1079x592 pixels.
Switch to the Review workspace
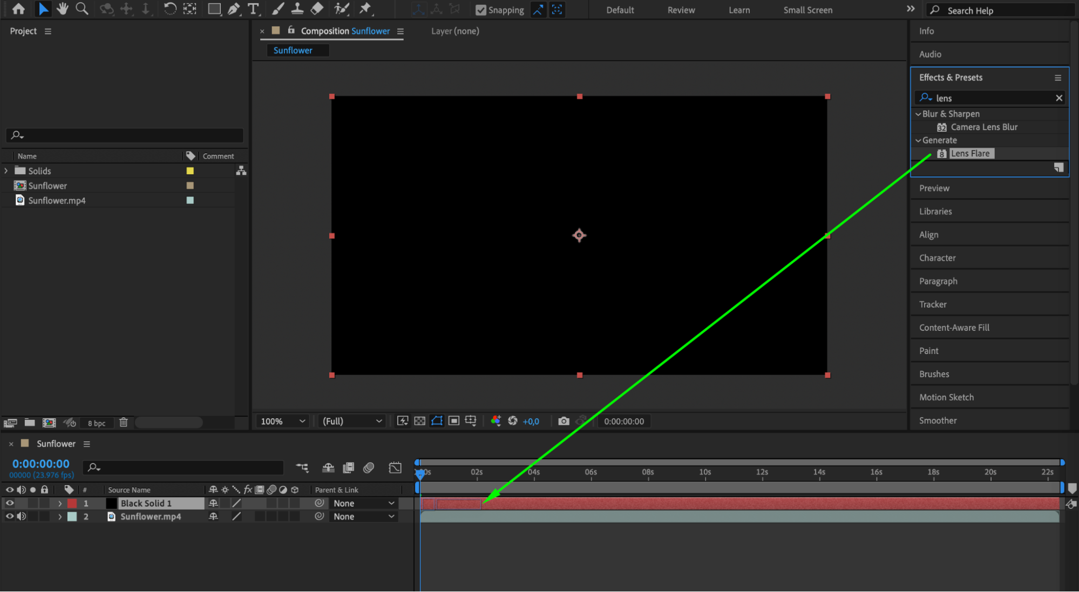(681, 10)
